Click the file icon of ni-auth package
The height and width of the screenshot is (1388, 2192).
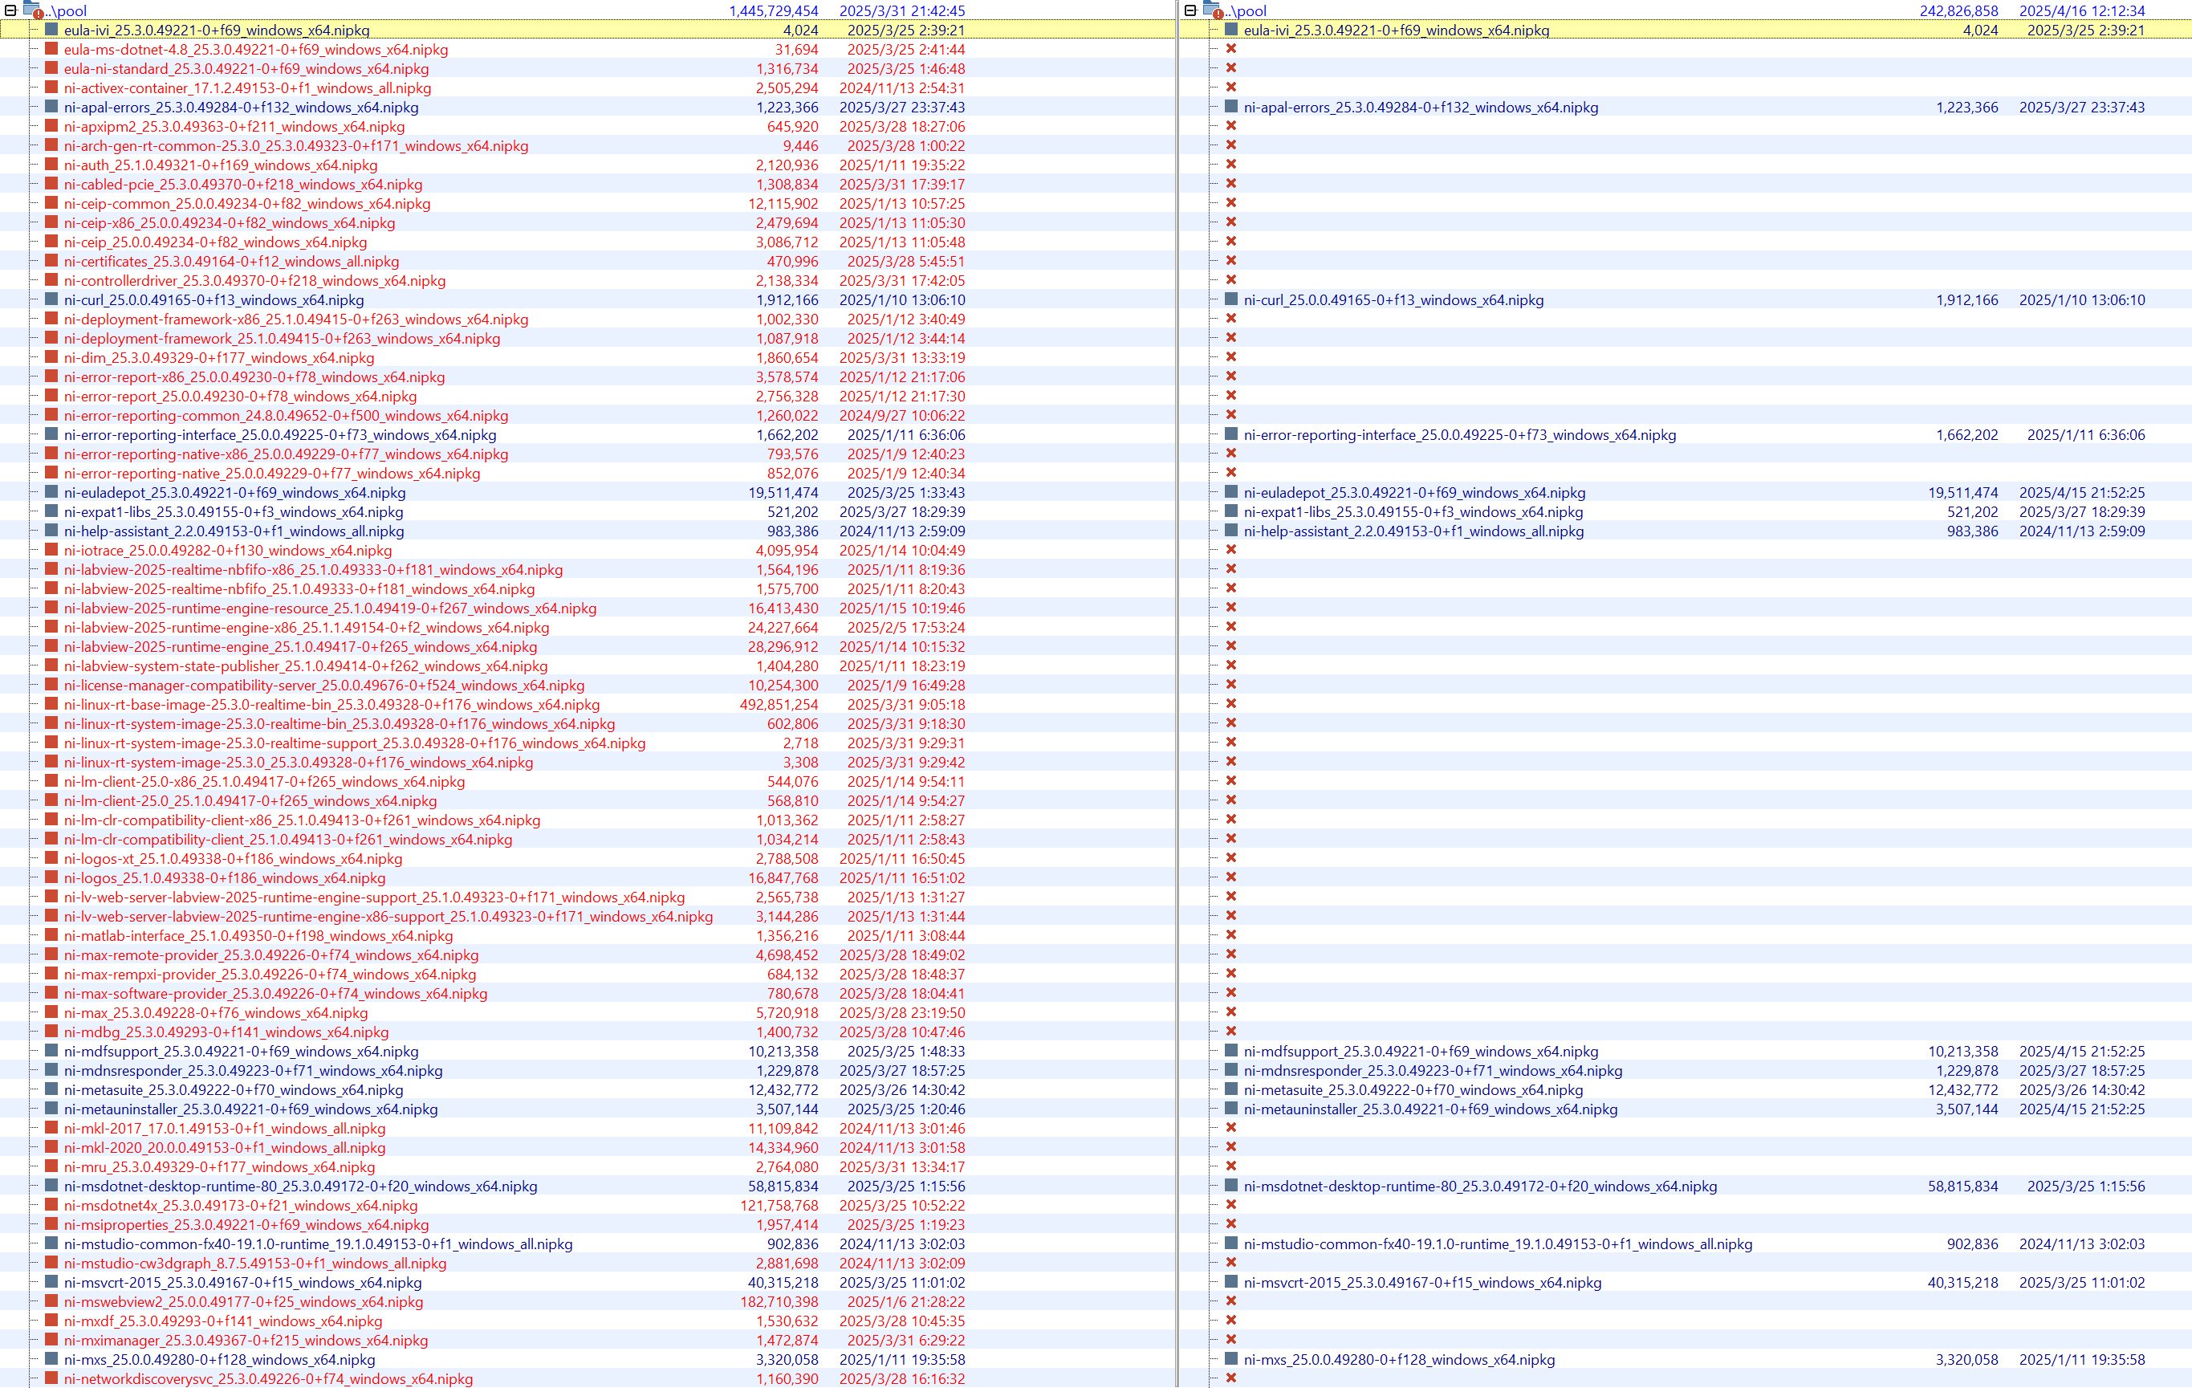click(x=52, y=165)
